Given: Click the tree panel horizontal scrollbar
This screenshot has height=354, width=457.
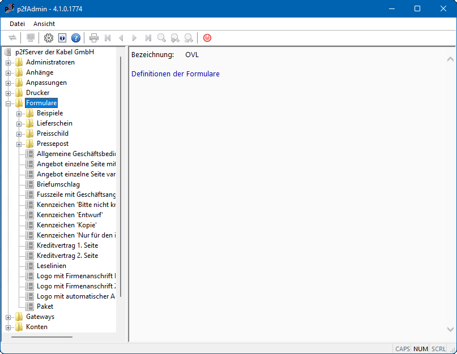Looking at the screenshot, I should pyautogui.click(x=42, y=337).
